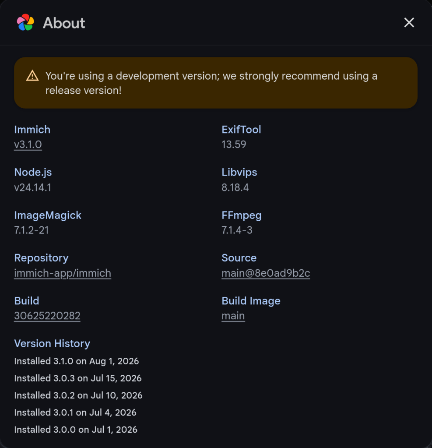This screenshot has height=448, width=432.
Task: Open the Build Image main link
Action: [x=233, y=316]
